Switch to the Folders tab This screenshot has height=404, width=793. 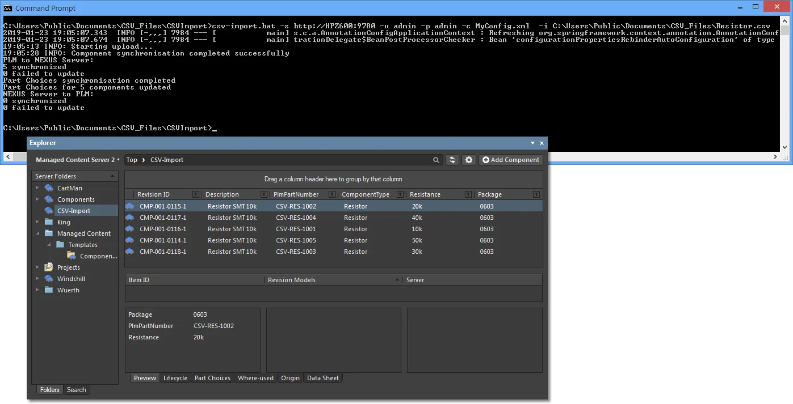tap(50, 390)
